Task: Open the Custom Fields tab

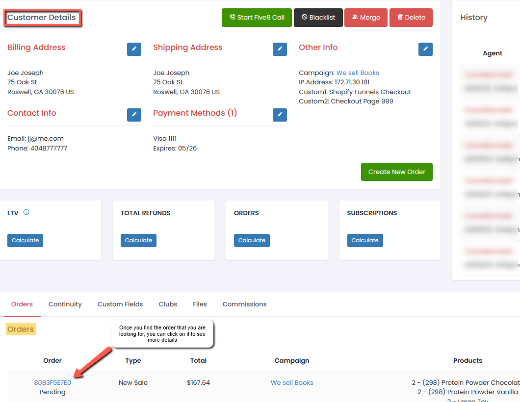Action: coord(120,304)
